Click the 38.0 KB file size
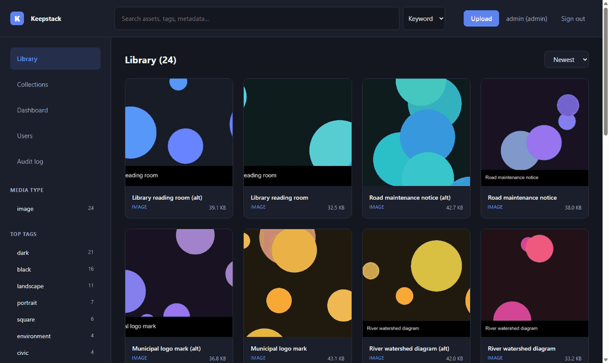Screen dimensions: 609x363 pyautogui.click(x=573, y=208)
